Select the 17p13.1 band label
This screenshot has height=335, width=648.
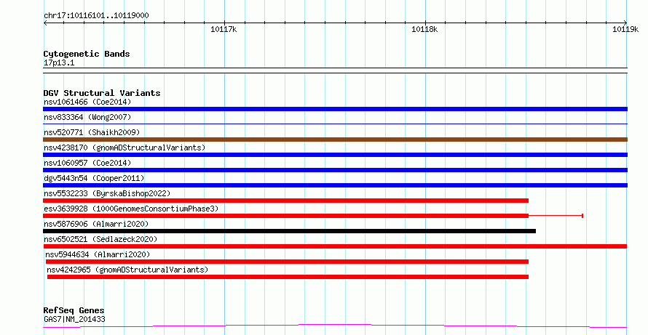click(59, 63)
